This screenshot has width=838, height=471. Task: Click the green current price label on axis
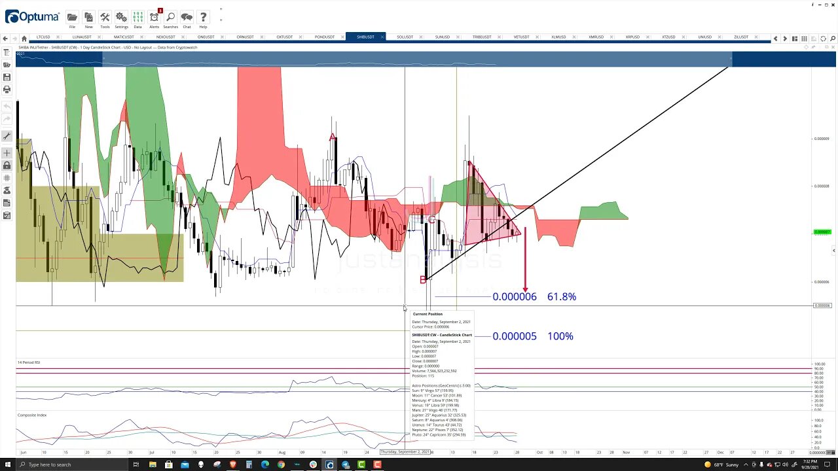tap(822, 232)
